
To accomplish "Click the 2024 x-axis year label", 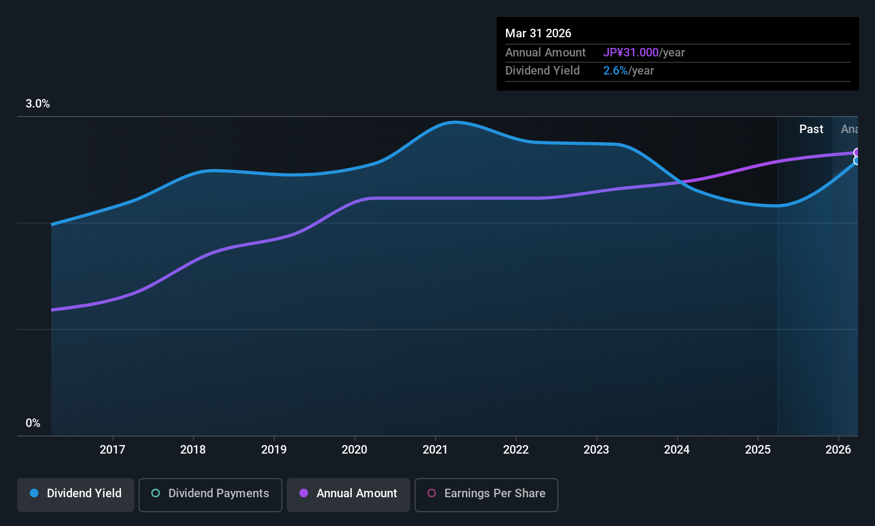I will [677, 450].
